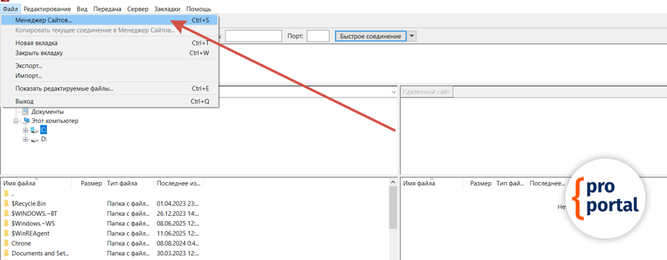Open the quick connect history dropdown arrow
667x260 pixels.
click(x=412, y=36)
